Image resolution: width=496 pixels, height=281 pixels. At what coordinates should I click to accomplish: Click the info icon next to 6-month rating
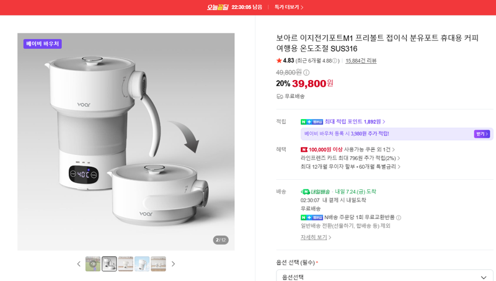point(335,61)
